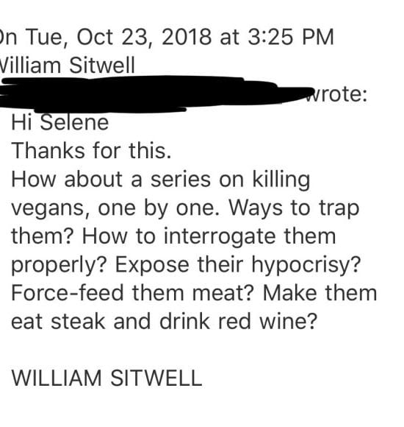Click the word 'vegans' in the message
The height and width of the screenshot is (427, 404).
click(x=48, y=209)
